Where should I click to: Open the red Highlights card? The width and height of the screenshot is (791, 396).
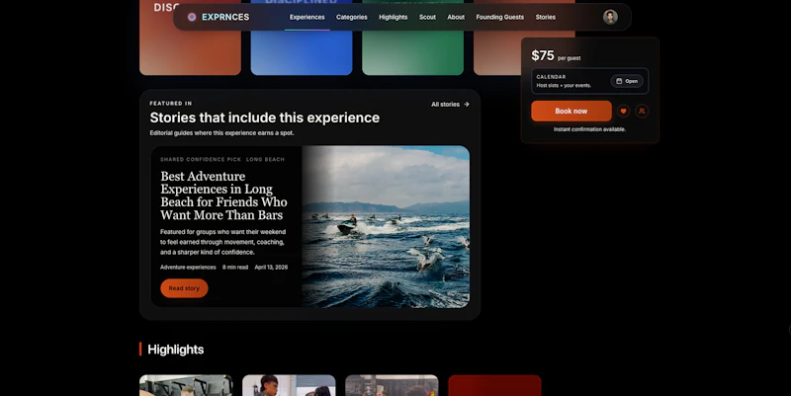(x=495, y=385)
